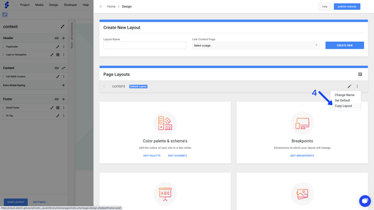Use the drag handle beside Small Footer
374x210 pixels.
click(3, 107)
